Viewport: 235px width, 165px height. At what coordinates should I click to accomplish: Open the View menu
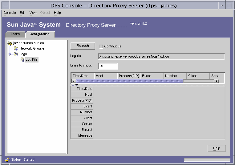pyautogui.click(x=33, y=13)
